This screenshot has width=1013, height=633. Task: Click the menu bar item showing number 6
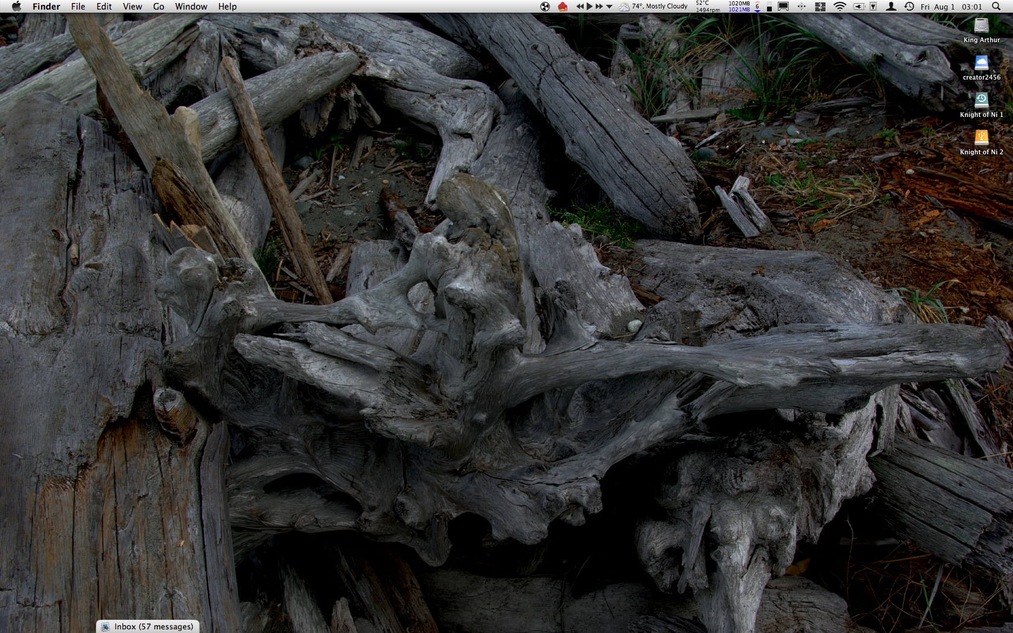click(757, 7)
